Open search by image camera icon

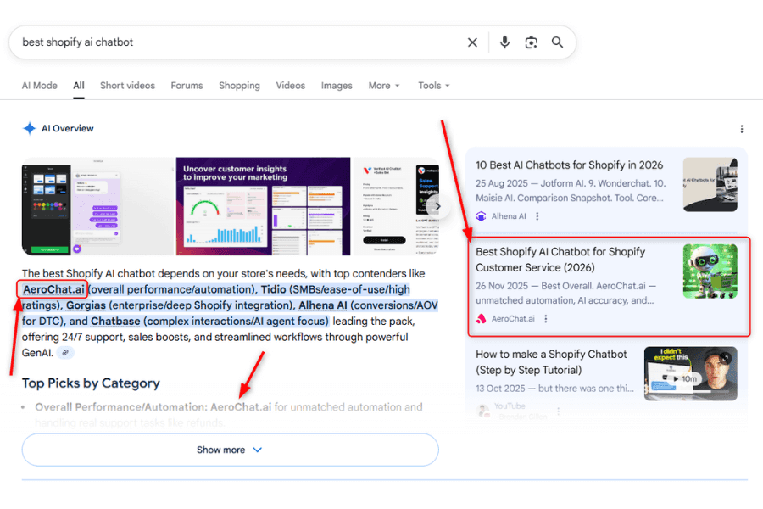[531, 42]
